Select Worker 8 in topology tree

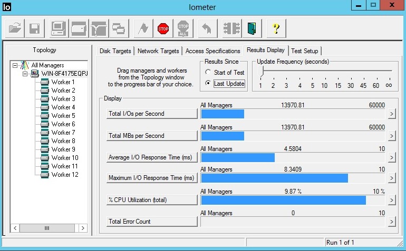point(63,141)
